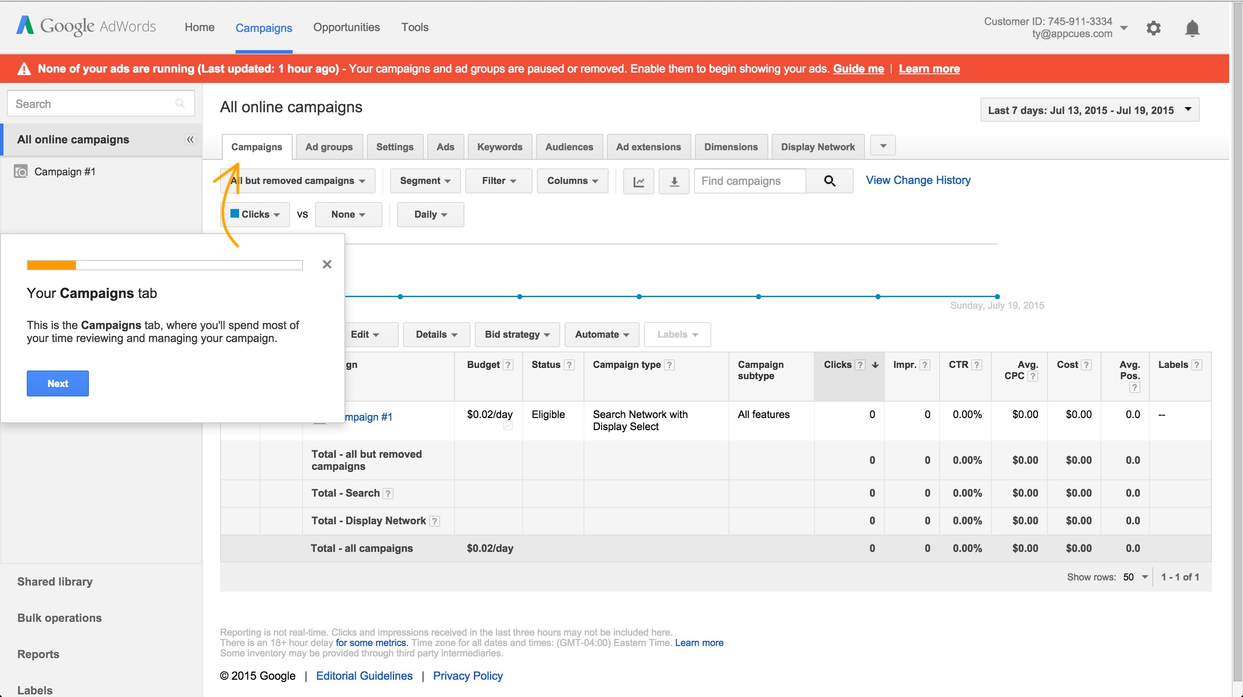The width and height of the screenshot is (1243, 697).
Task: Open the Details dropdown
Action: click(x=437, y=335)
